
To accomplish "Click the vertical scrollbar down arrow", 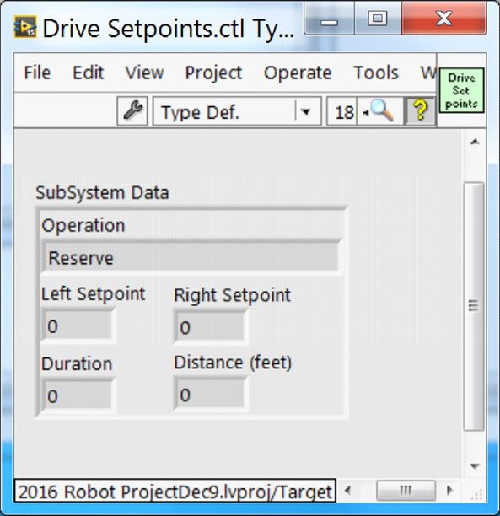I will click(475, 466).
